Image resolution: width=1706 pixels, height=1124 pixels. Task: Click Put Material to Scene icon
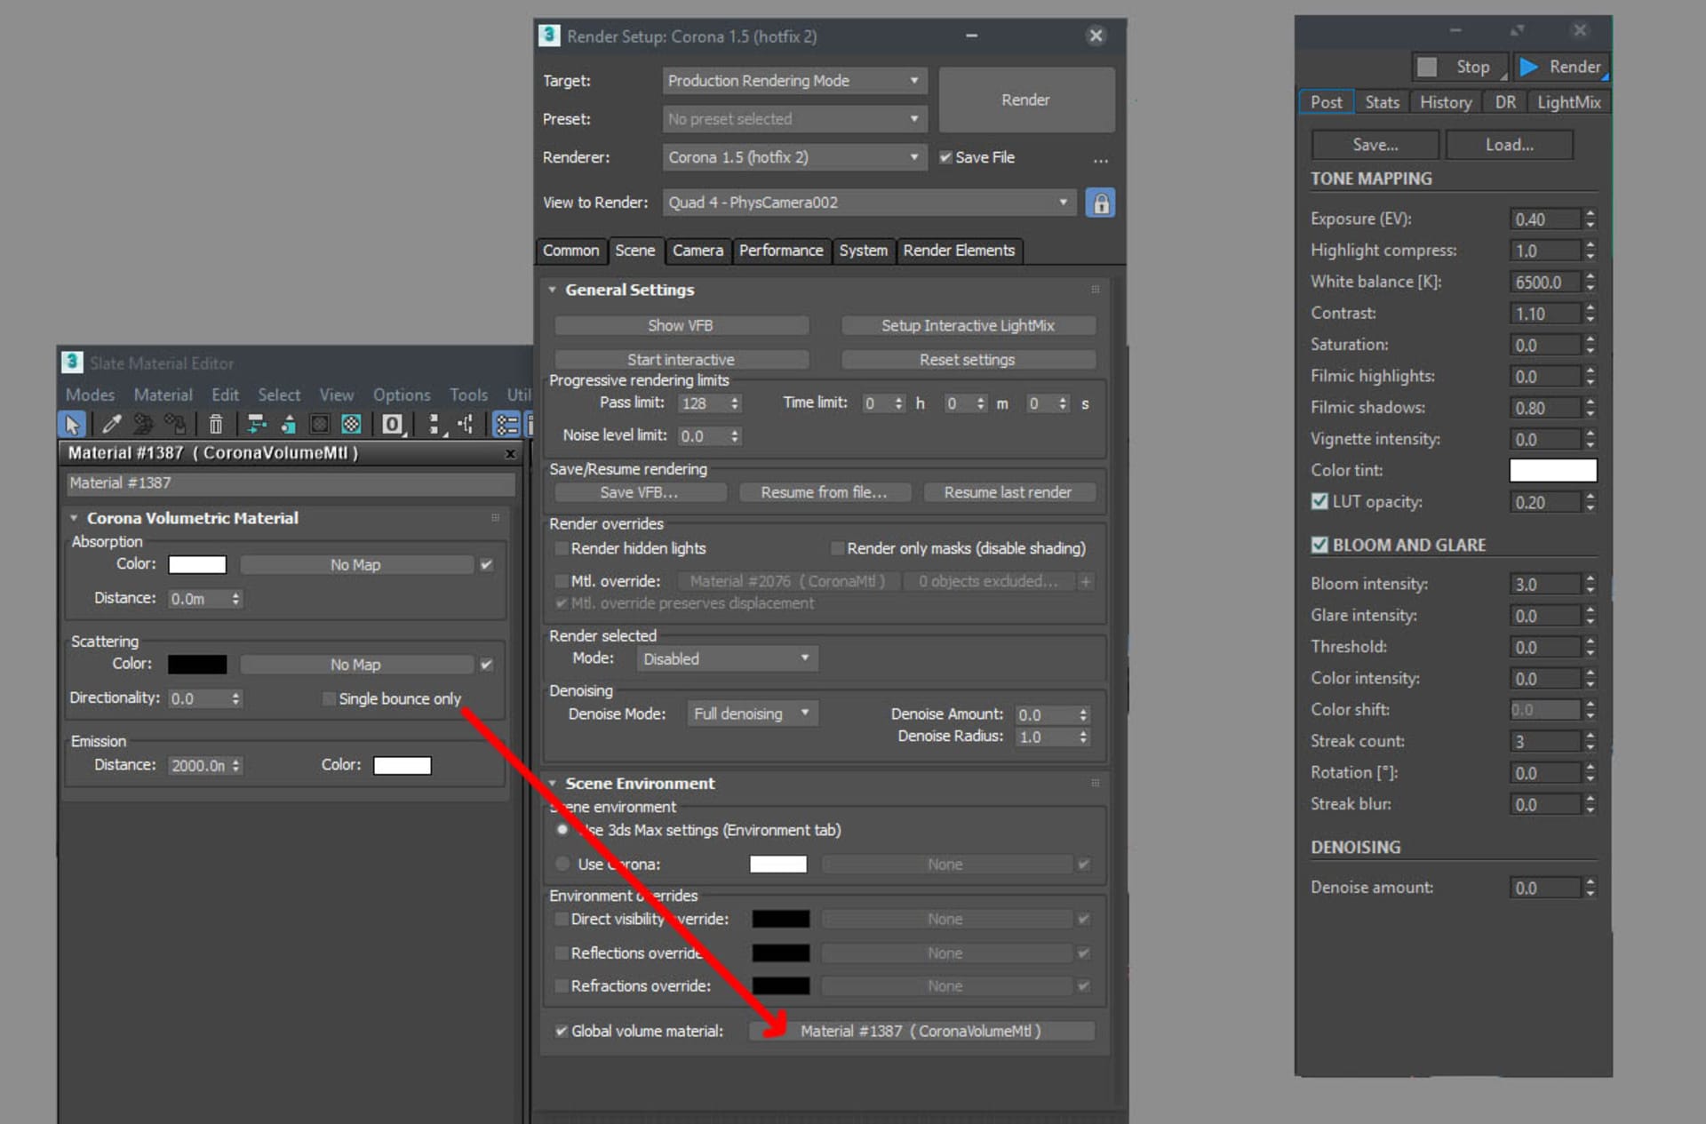tap(143, 425)
